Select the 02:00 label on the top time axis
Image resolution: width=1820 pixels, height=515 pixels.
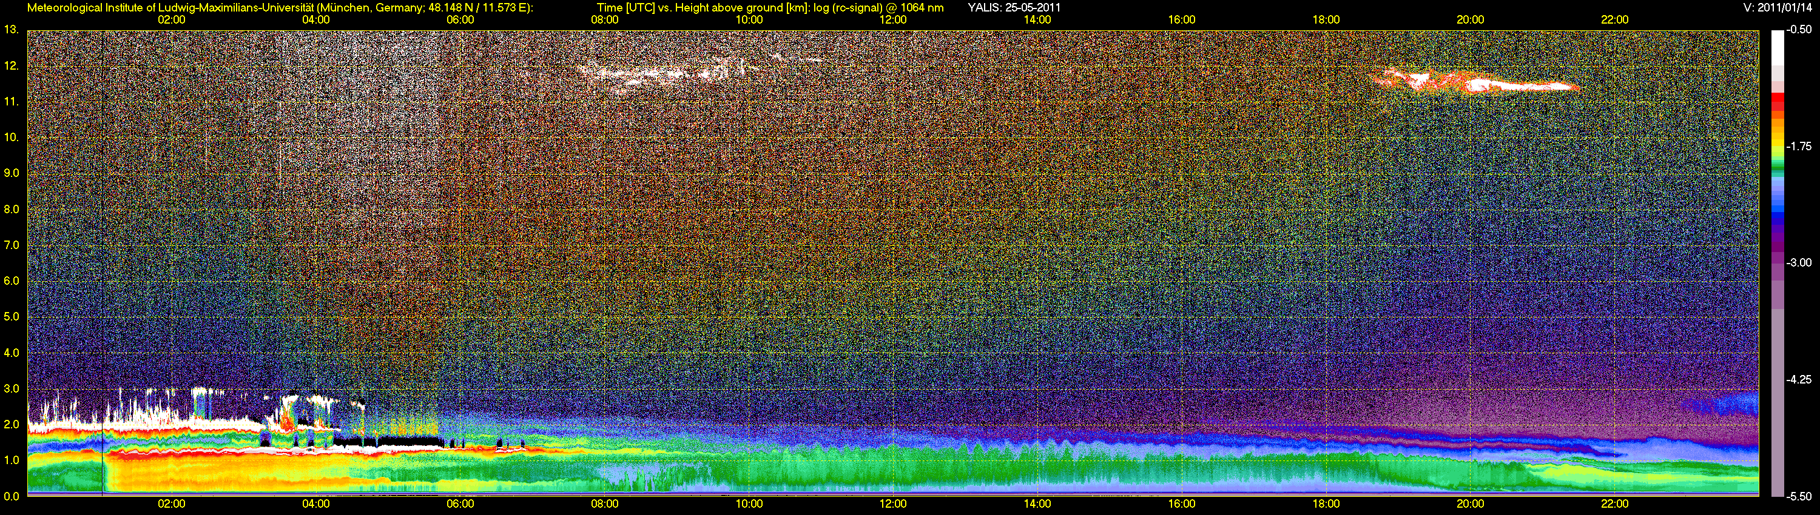172,20
